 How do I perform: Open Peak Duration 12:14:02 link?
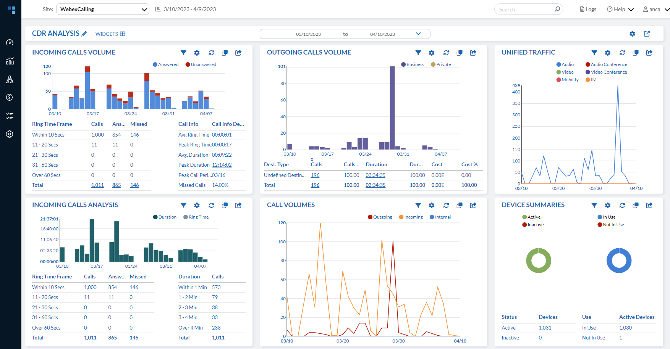[x=222, y=165]
